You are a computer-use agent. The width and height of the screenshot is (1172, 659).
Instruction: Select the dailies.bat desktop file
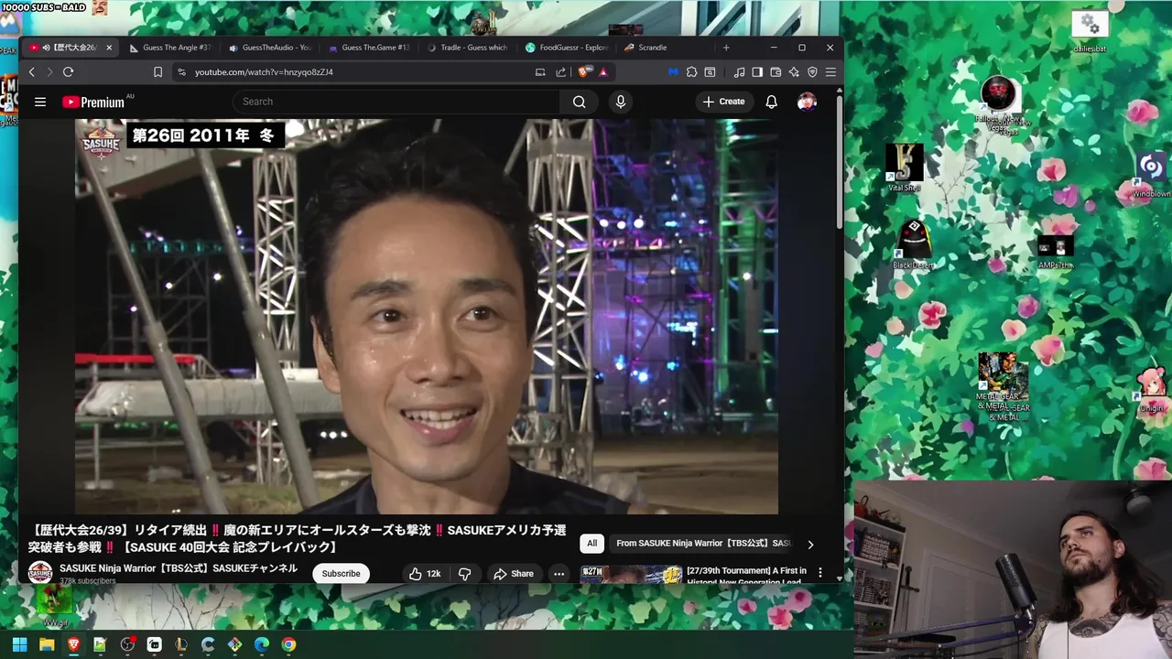1090,32
